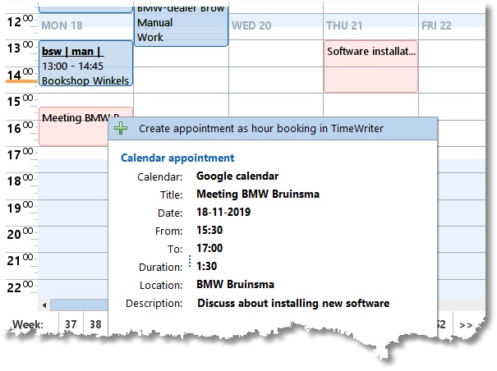
Task: Select the MON 18 day header
Action: (62, 25)
